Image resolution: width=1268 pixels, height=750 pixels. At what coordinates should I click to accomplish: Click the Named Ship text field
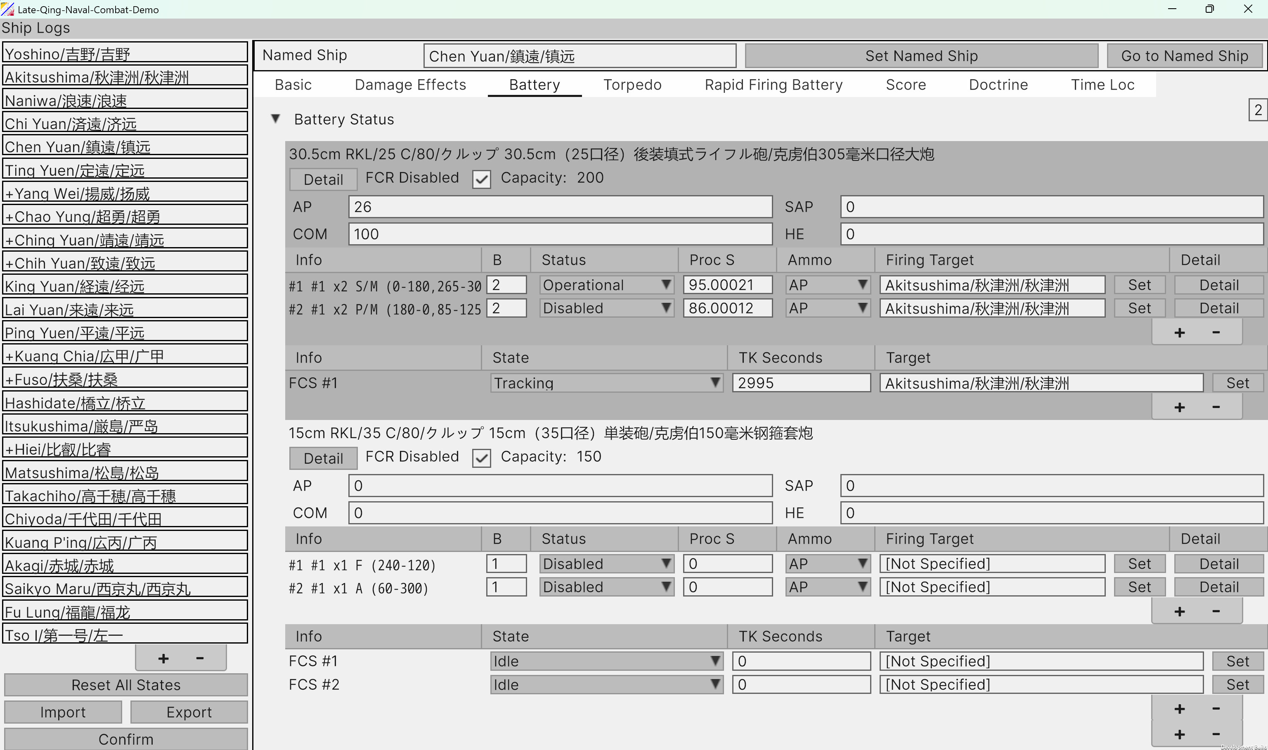point(580,56)
